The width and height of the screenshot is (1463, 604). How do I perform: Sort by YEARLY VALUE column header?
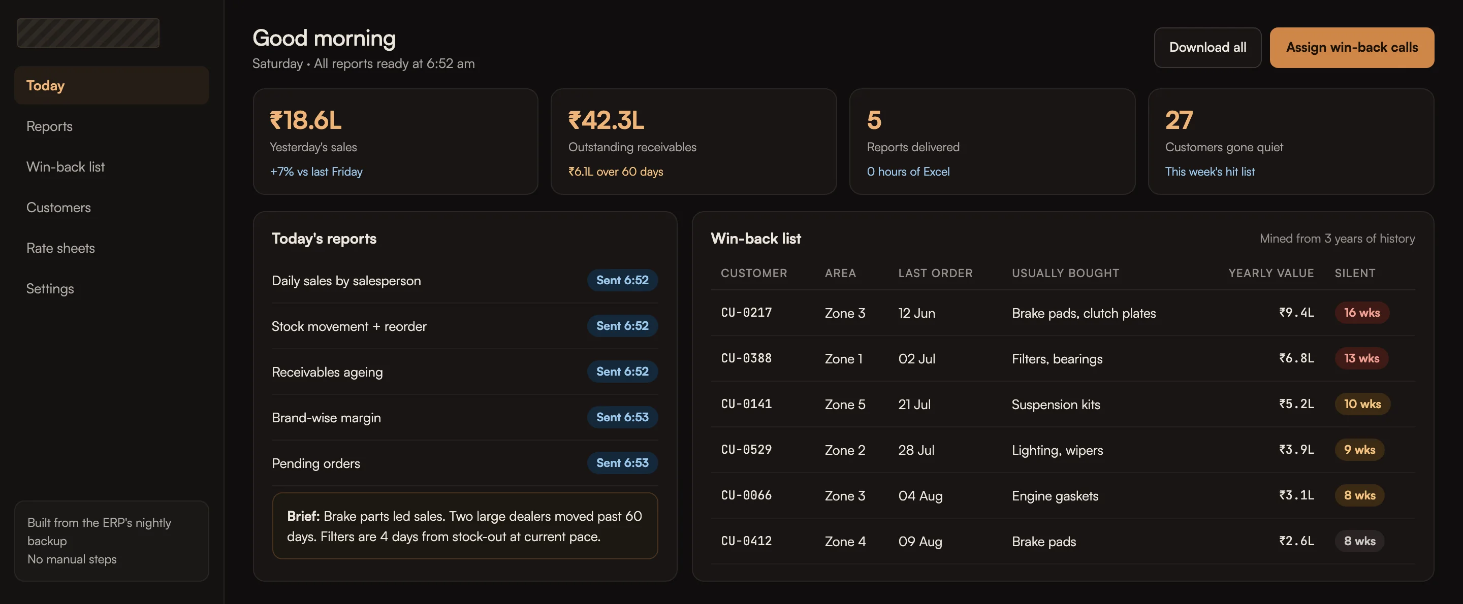coord(1271,273)
